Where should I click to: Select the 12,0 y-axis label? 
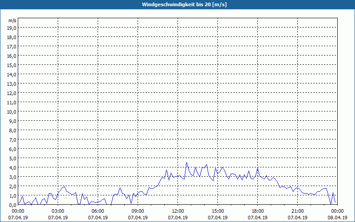pyautogui.click(x=12, y=93)
